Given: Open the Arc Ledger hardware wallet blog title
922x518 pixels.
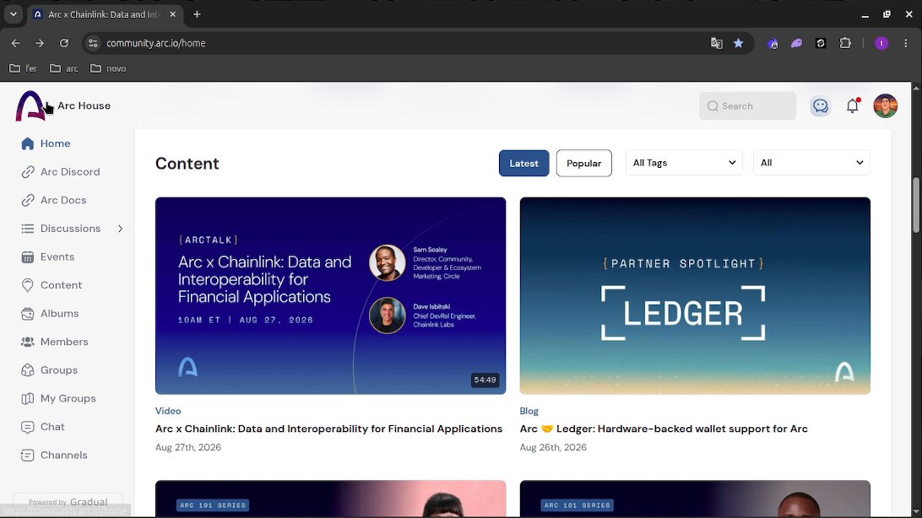Looking at the screenshot, I should click(x=664, y=429).
